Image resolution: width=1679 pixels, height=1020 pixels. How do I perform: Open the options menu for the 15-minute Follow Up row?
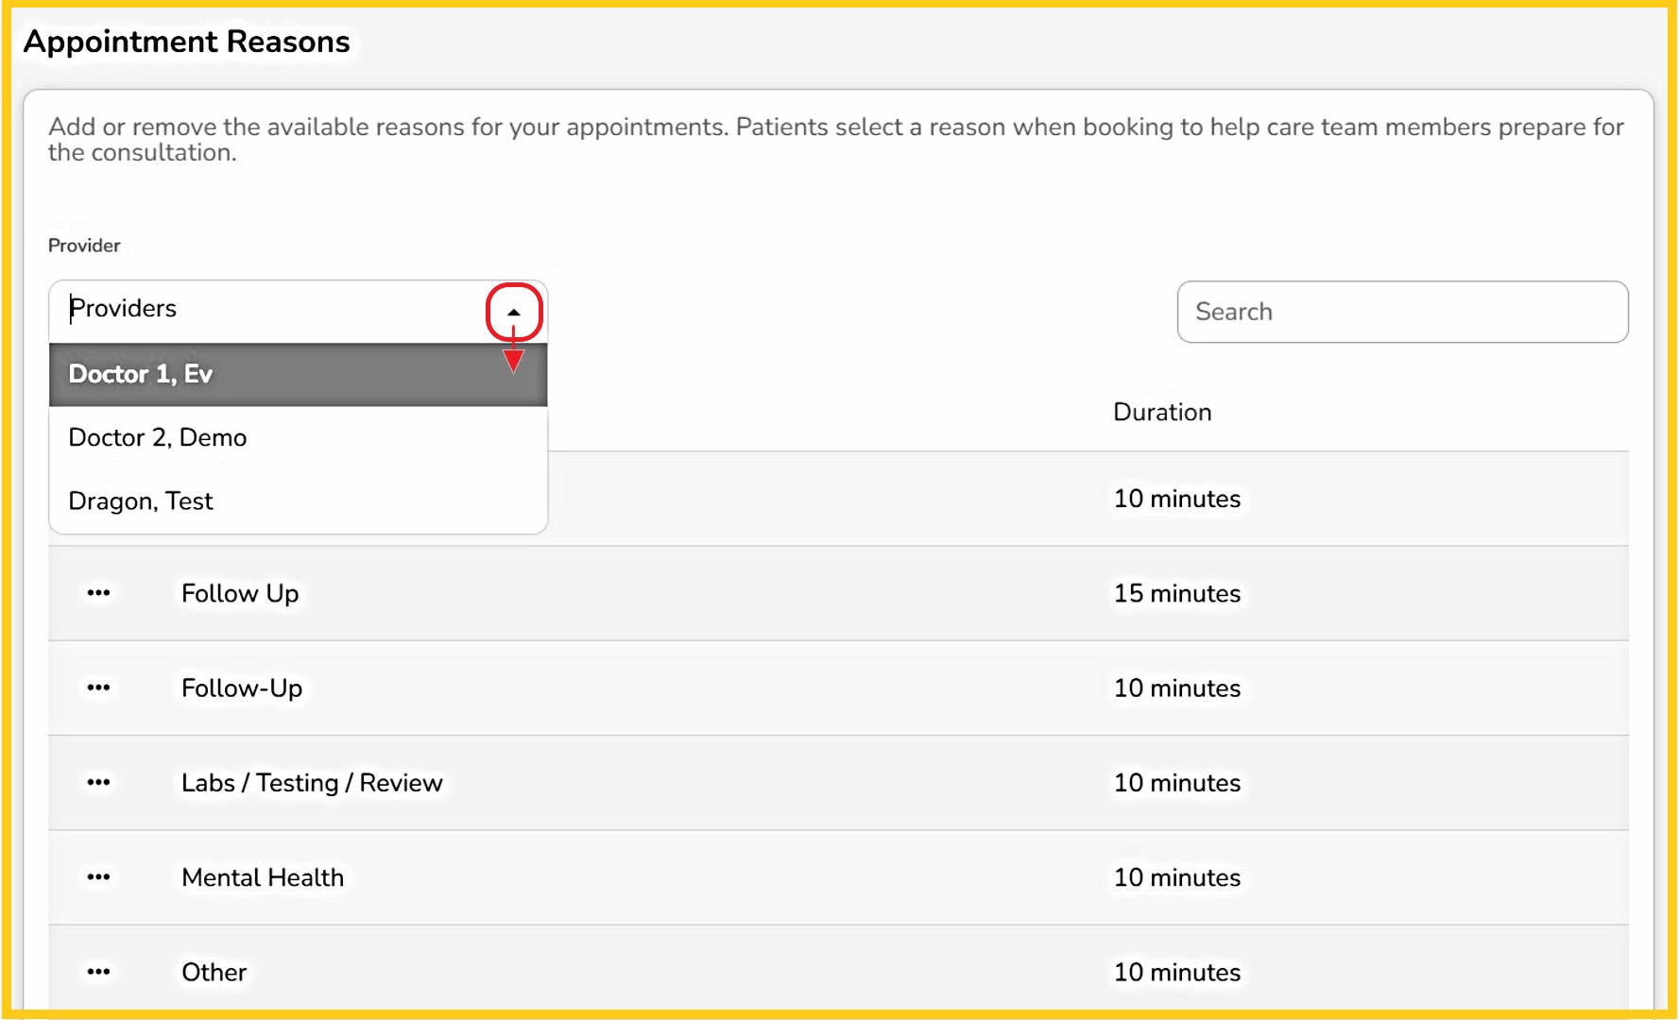point(98,593)
